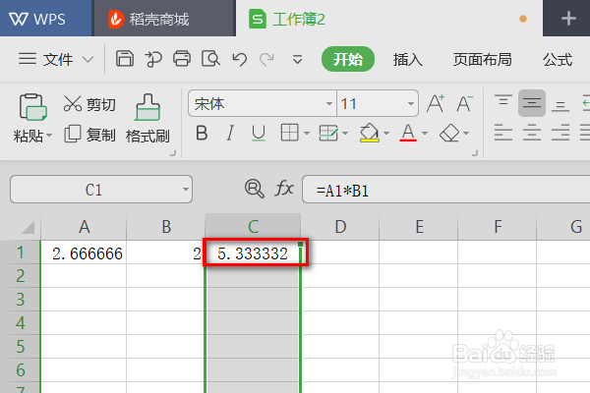Switch to the 插入 ribbon tab

(407, 59)
